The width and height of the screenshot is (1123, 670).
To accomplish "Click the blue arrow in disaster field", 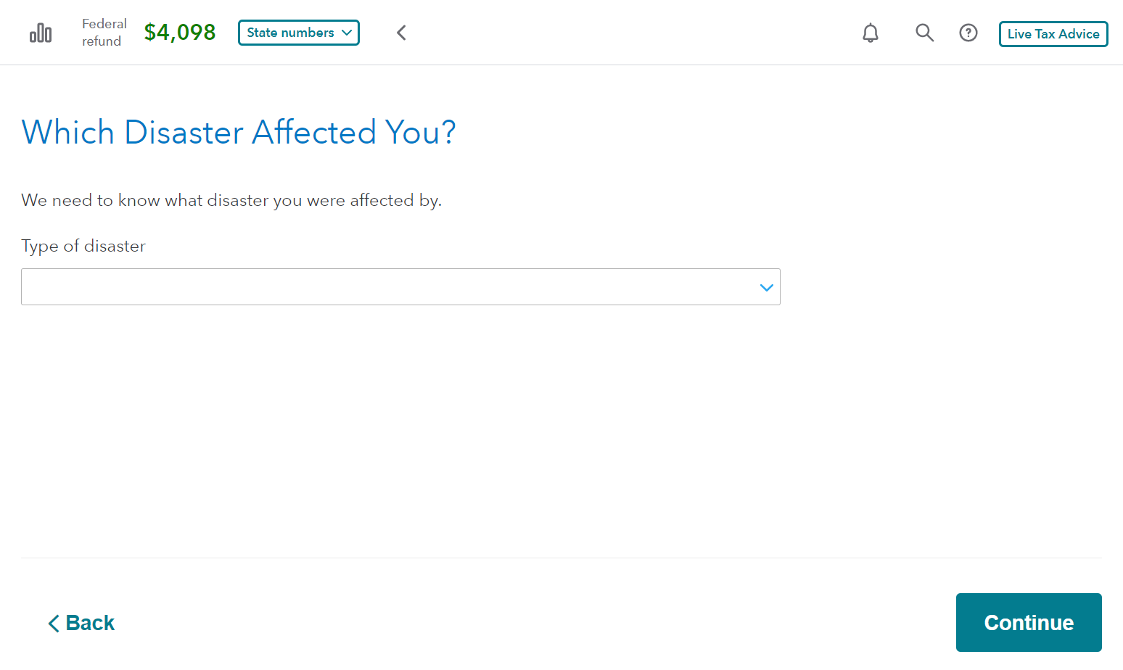I will tap(766, 288).
